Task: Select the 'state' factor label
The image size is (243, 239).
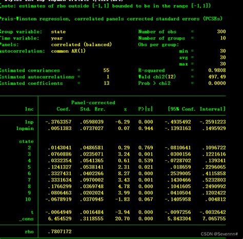Action: 26,141
